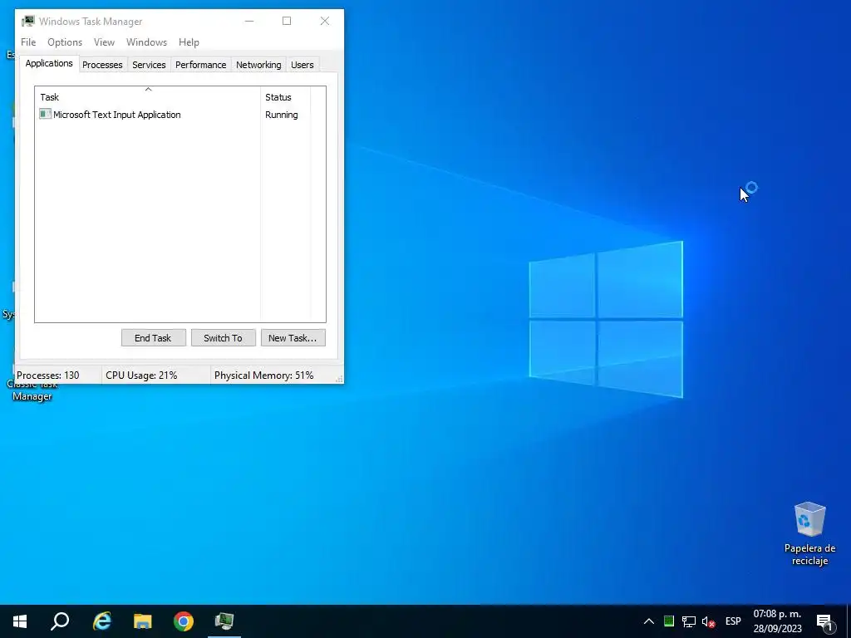Click the Task Manager taskbar button
Image resolution: width=851 pixels, height=638 pixels.
click(x=224, y=621)
